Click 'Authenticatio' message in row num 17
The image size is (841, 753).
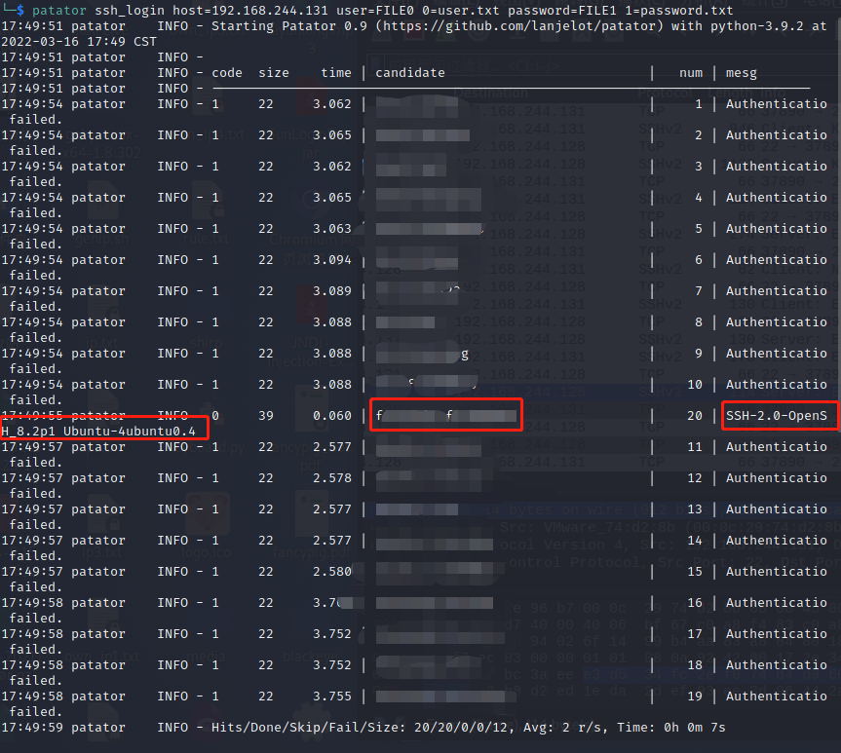coord(777,634)
